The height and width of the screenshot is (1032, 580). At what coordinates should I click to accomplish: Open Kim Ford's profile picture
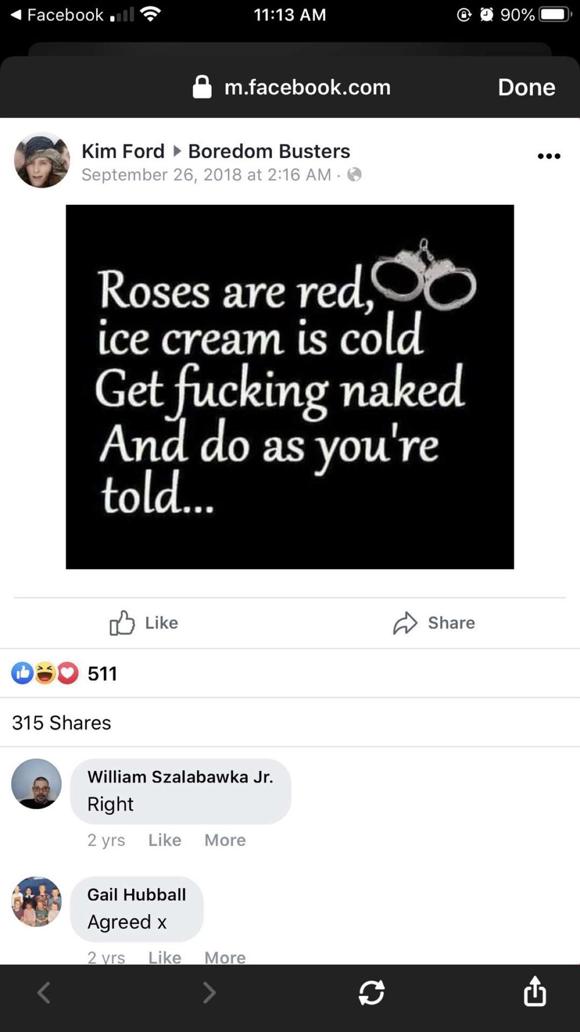coord(42,160)
